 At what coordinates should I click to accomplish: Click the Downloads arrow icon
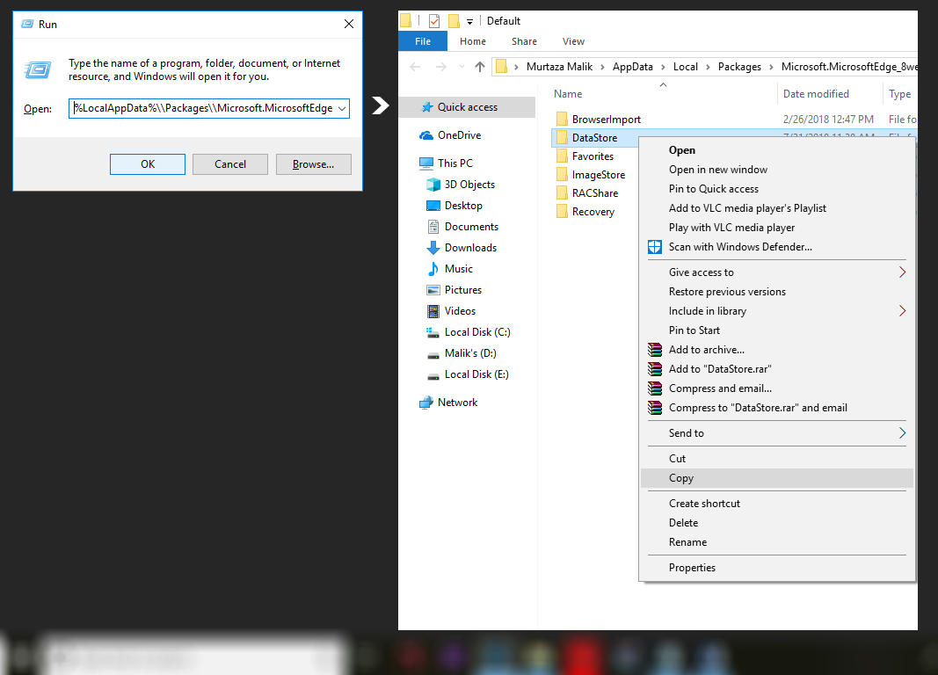click(x=433, y=248)
